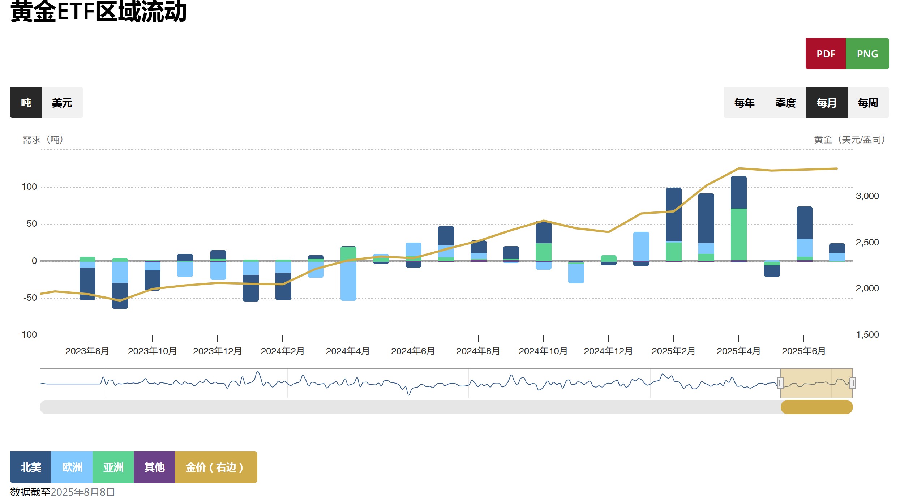The height and width of the screenshot is (496, 900).
Task: Hide the 亚洲 series via legend
Action: [113, 467]
